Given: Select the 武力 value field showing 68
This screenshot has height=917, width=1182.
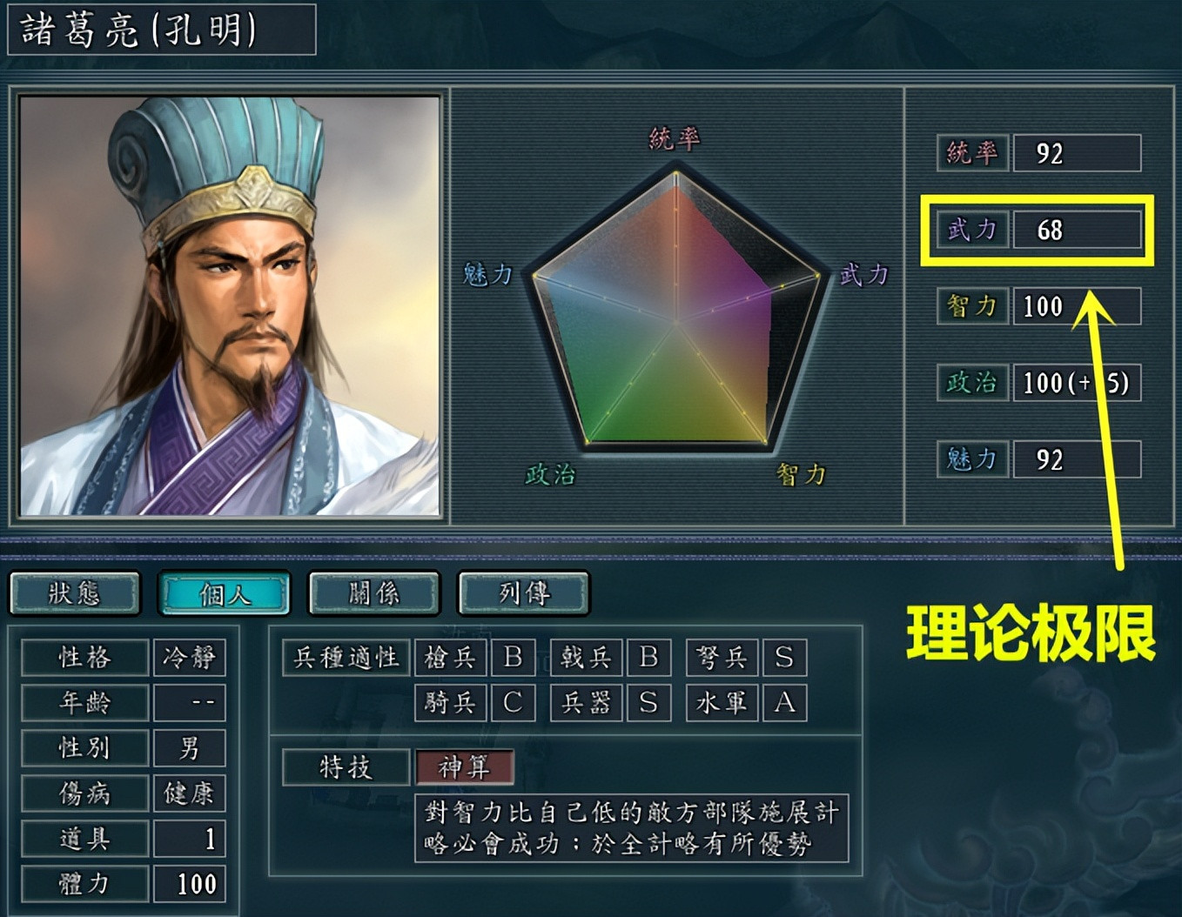Looking at the screenshot, I should (x=1077, y=230).
